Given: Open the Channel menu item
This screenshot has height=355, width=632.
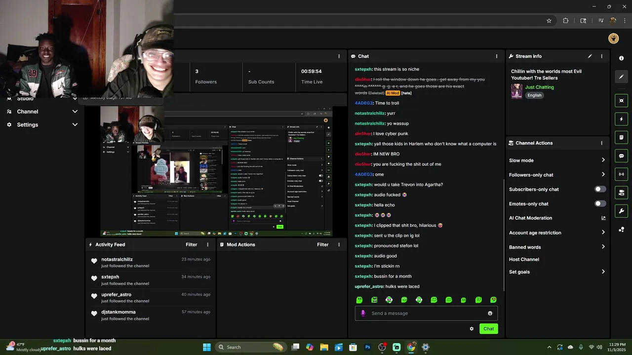Looking at the screenshot, I should [27, 111].
